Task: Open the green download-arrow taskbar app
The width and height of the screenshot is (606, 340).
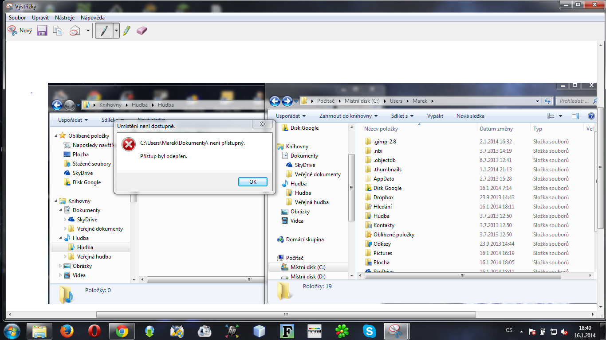Action: pyautogui.click(x=150, y=331)
